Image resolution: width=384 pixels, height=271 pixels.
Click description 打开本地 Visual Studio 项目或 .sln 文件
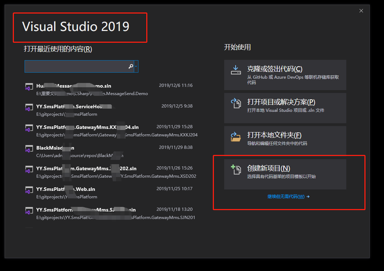point(285,110)
